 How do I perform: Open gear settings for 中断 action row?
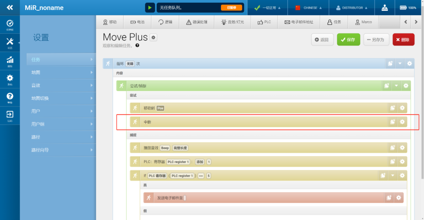[x=402, y=122]
